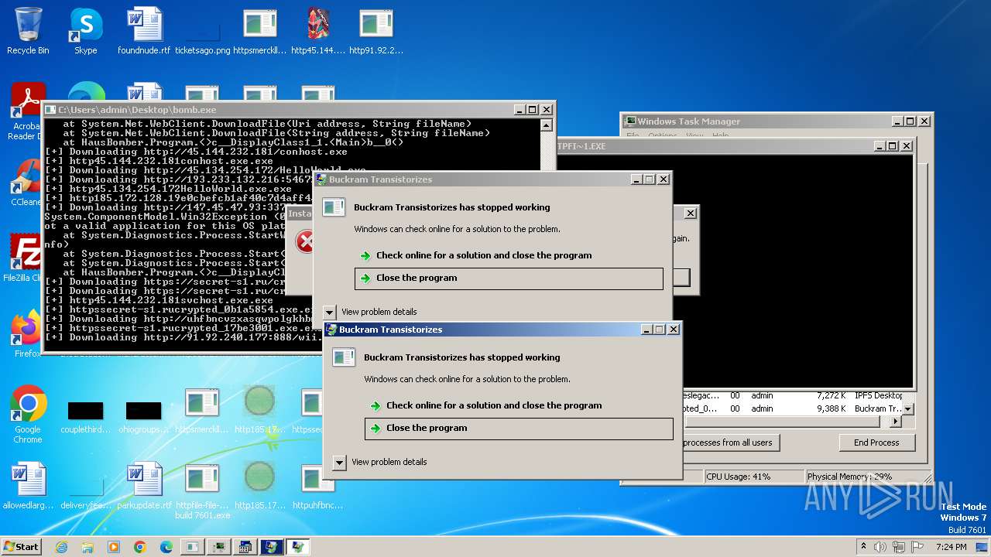Open Windows Explorer folder taskbar icon
Image resolution: width=991 pixels, height=557 pixels.
87,547
